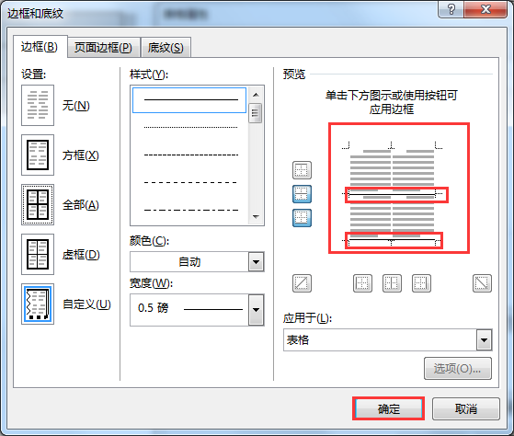
Task: Toggle the diagonal up border button
Action: [302, 283]
